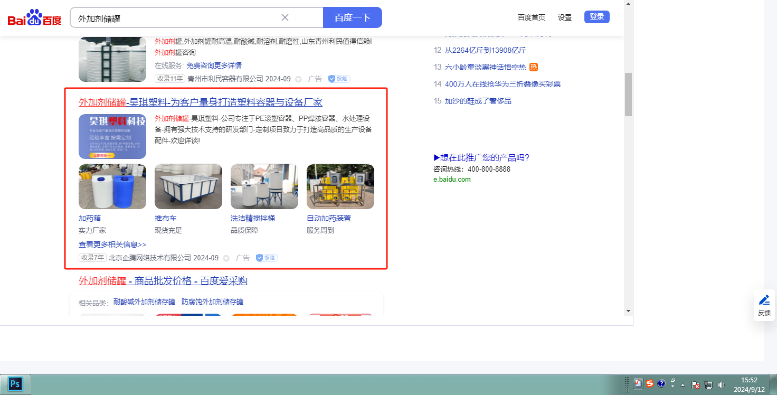Open hot search 400万人在线抢华为三折叠像买彩票
Viewport: 777px width, 395px height.
point(503,84)
